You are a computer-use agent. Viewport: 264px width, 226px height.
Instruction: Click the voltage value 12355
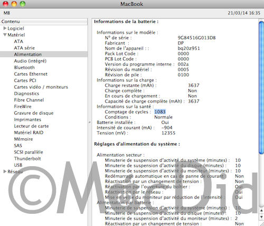[168, 133]
